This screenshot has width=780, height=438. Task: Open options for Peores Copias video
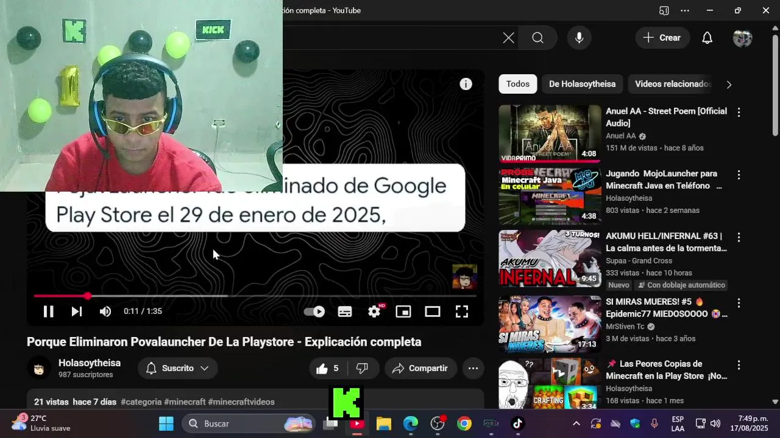[x=739, y=366]
